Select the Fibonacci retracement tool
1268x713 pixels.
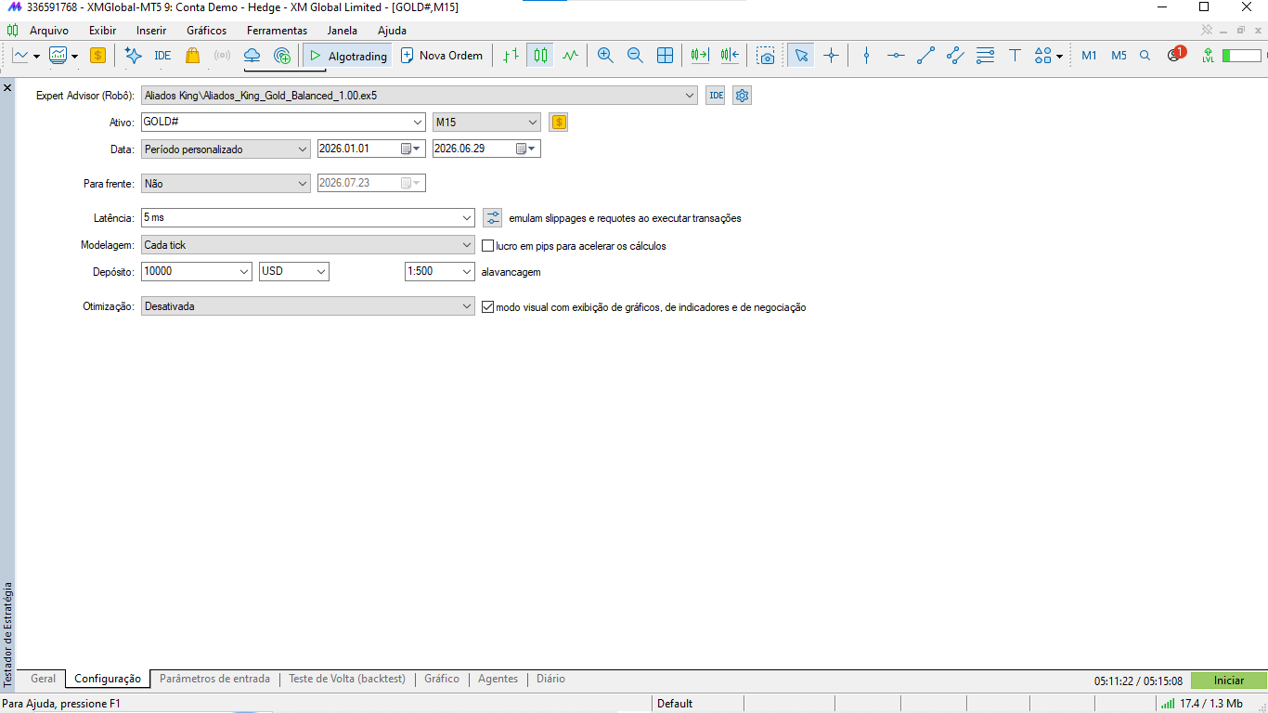985,56
